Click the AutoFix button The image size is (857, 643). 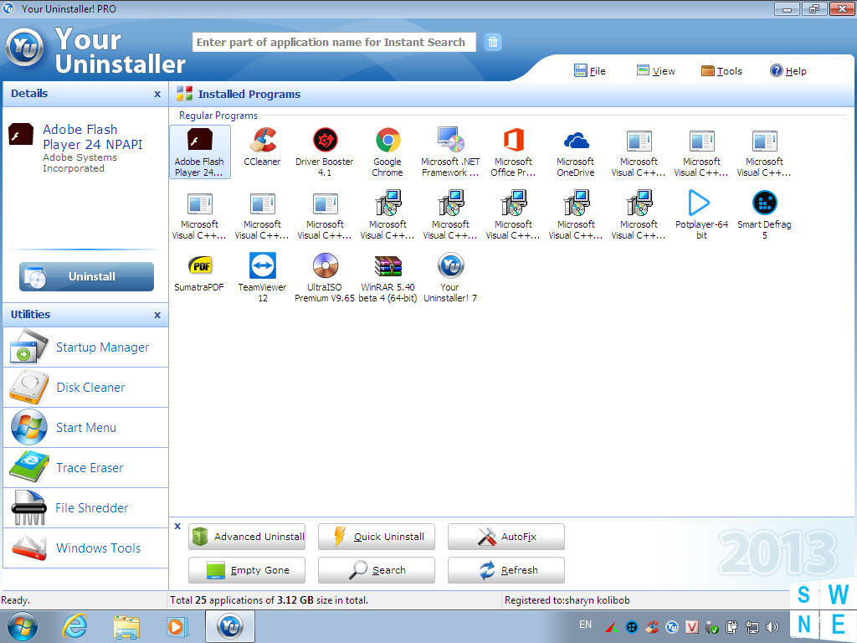pos(506,537)
